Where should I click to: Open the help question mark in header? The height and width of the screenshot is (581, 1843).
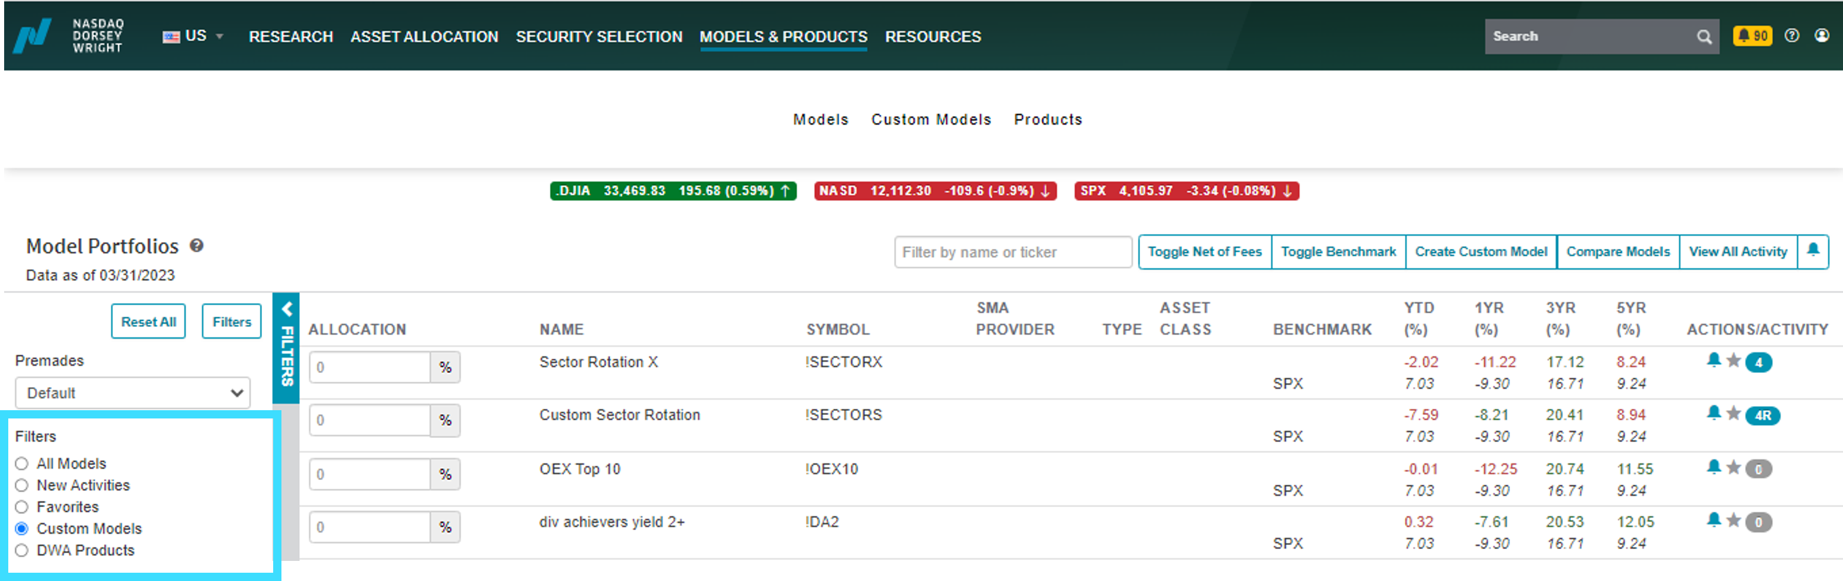[x=1792, y=36]
